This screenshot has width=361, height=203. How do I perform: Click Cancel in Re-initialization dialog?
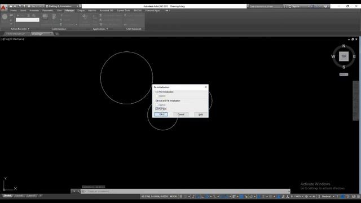tap(180, 114)
